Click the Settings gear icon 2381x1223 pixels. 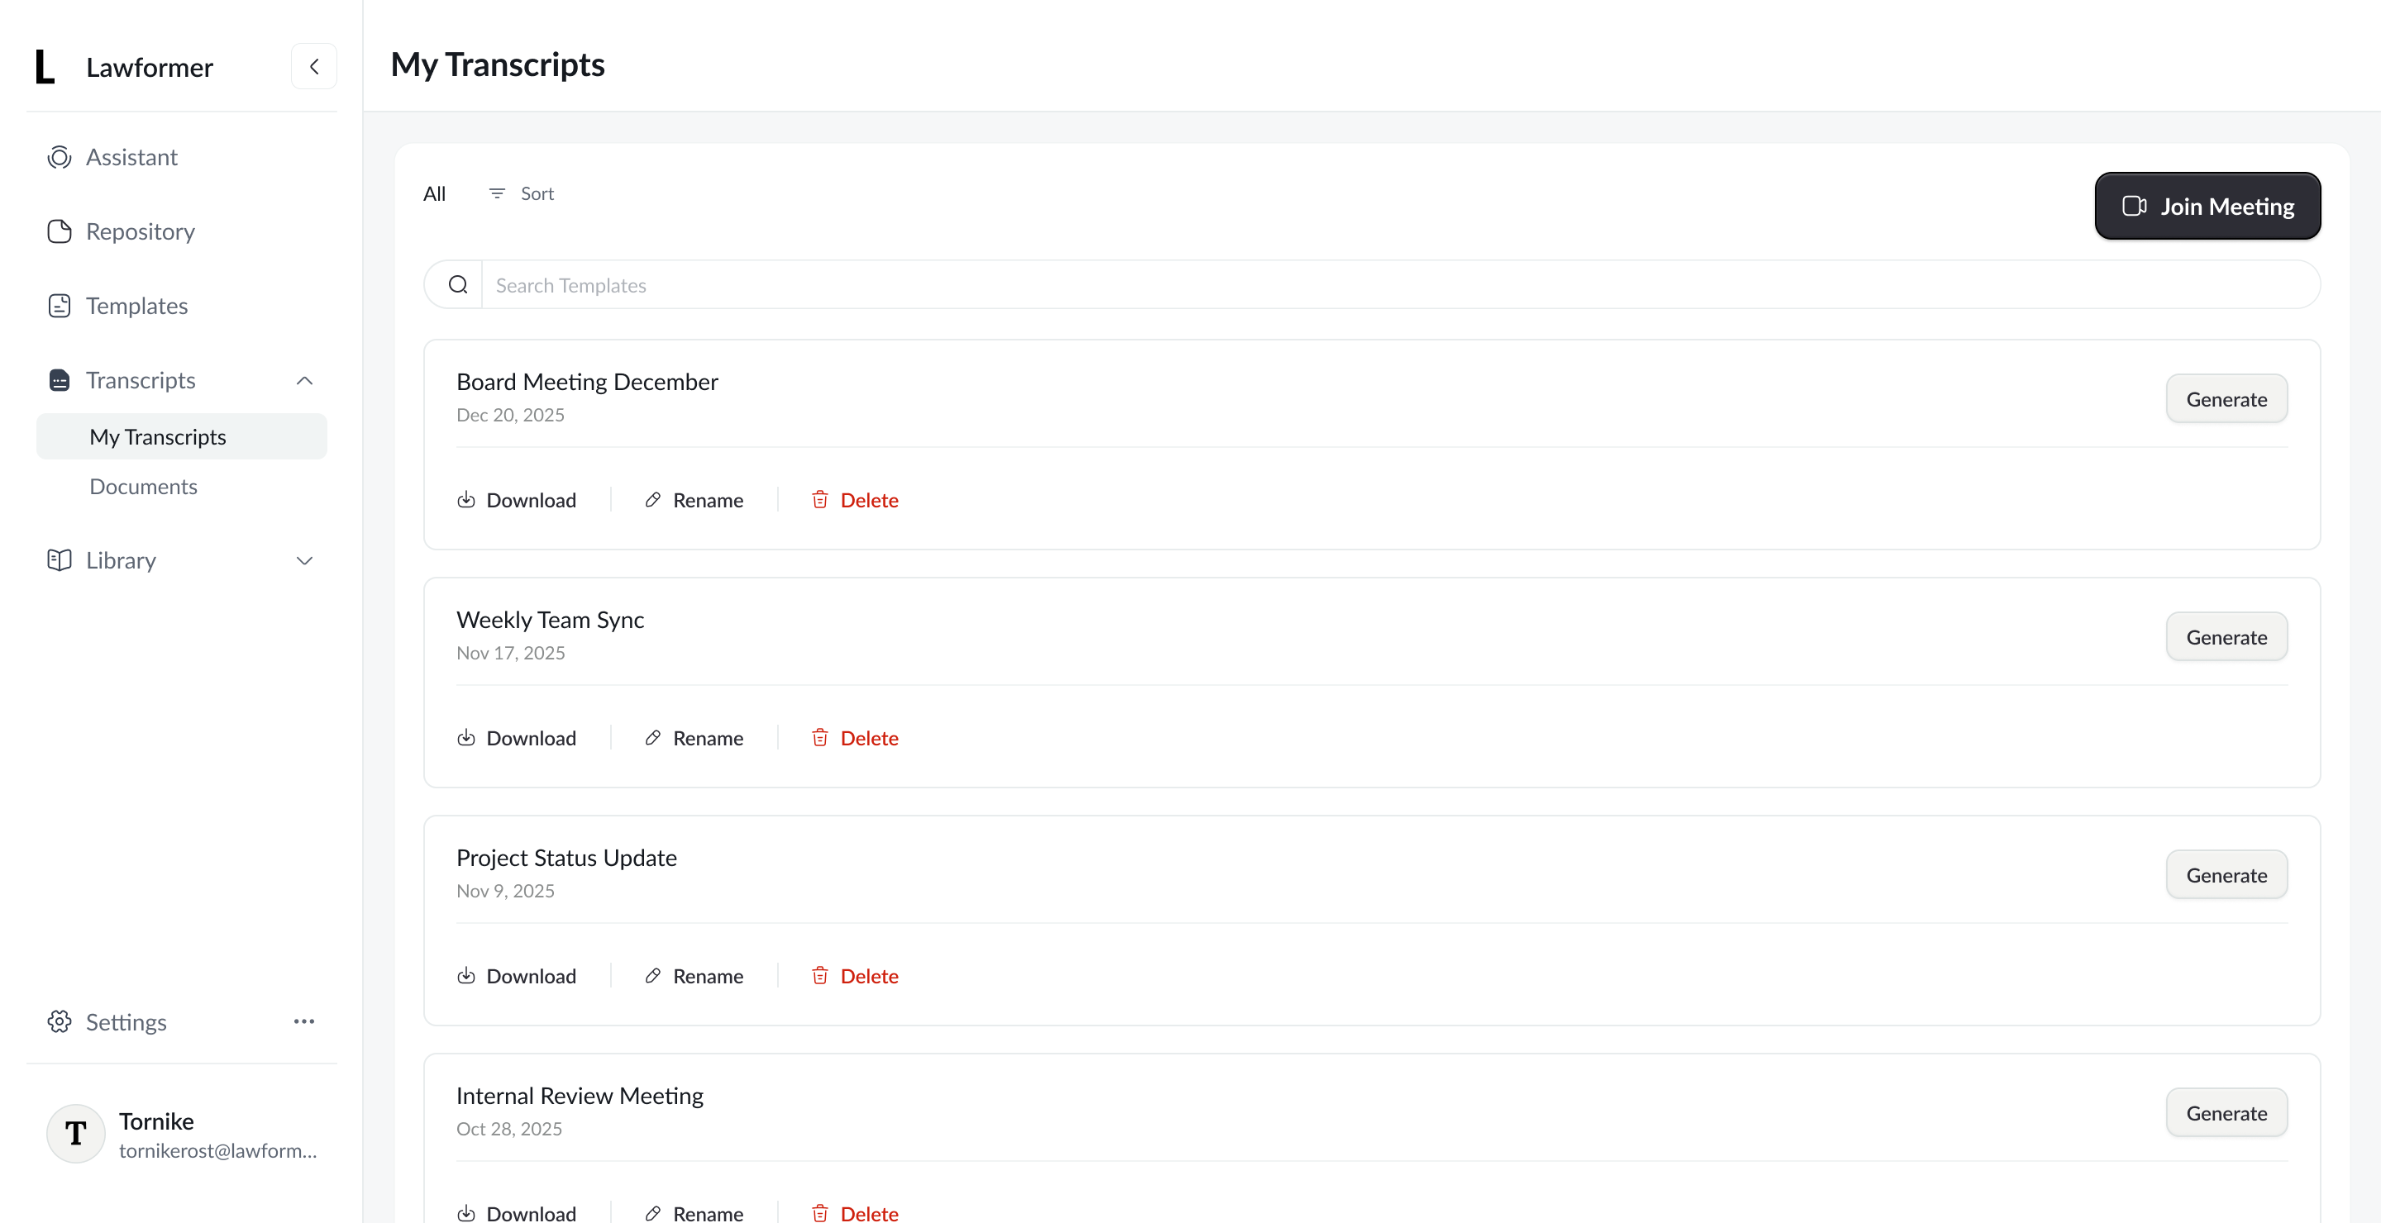[x=60, y=1021]
